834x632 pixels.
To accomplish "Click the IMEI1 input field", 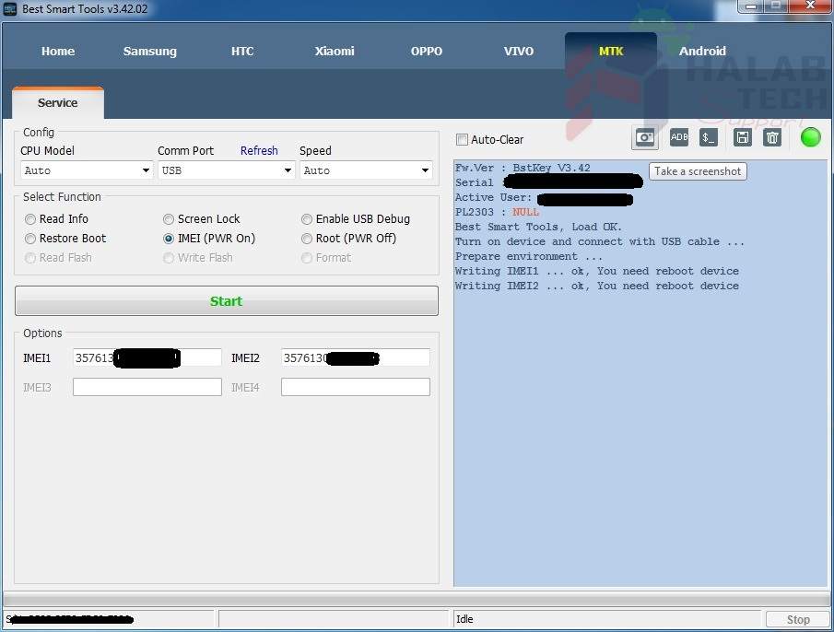I will pos(147,357).
